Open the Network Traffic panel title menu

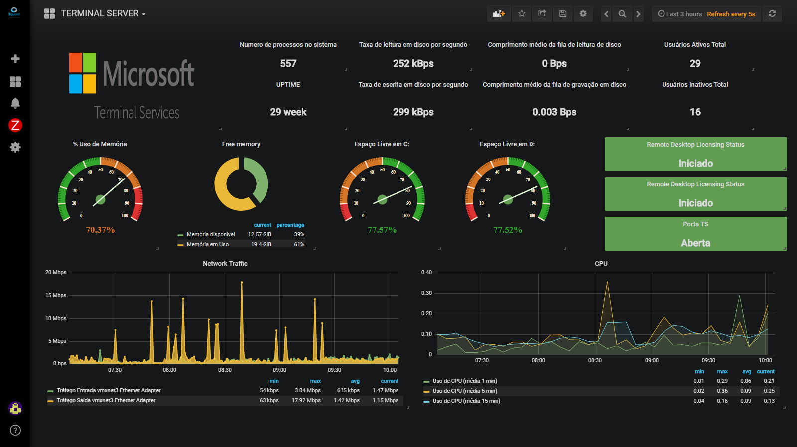pos(225,263)
